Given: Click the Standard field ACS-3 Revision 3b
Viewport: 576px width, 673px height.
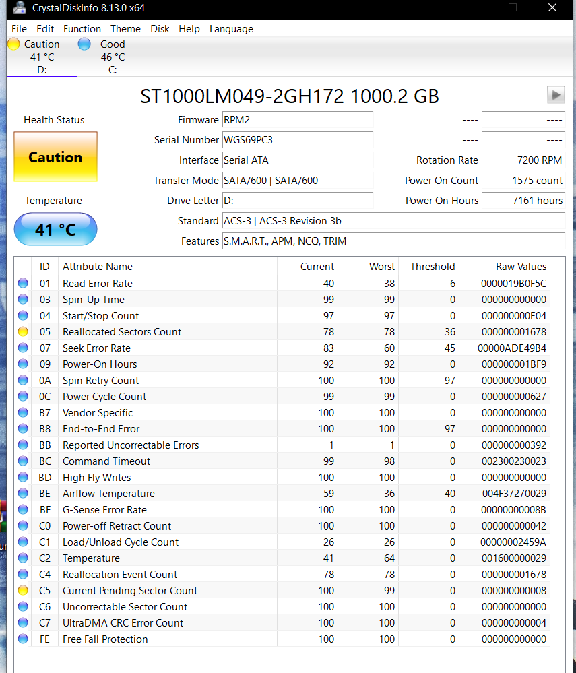Looking at the screenshot, I should pos(393,220).
